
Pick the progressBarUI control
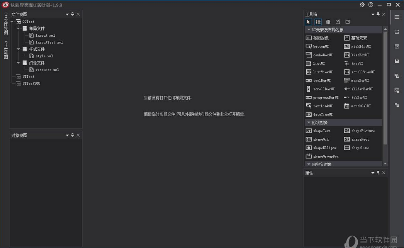point(322,98)
